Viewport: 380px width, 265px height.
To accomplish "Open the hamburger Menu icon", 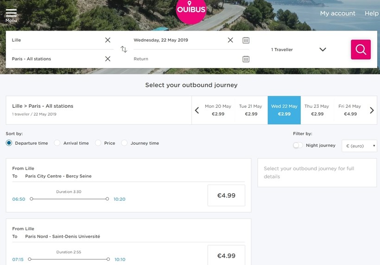I will 11,15.
